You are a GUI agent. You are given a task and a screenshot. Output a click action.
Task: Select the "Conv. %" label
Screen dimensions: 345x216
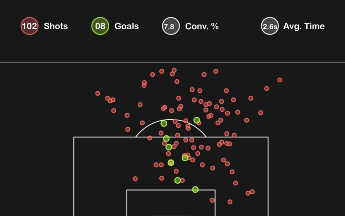202,26
